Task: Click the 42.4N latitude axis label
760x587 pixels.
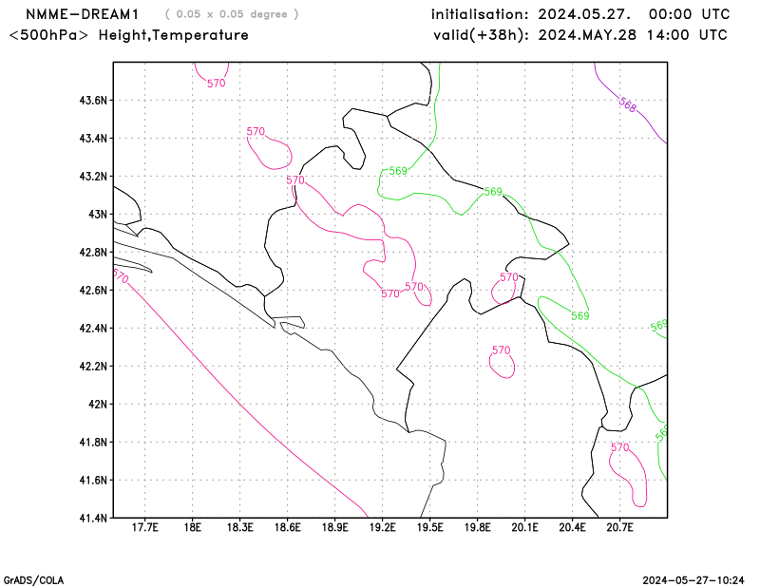Action: coord(93,328)
